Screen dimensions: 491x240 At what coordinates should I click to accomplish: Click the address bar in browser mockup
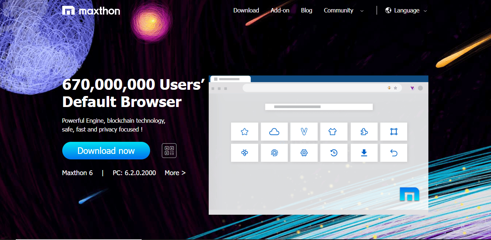pos(322,88)
